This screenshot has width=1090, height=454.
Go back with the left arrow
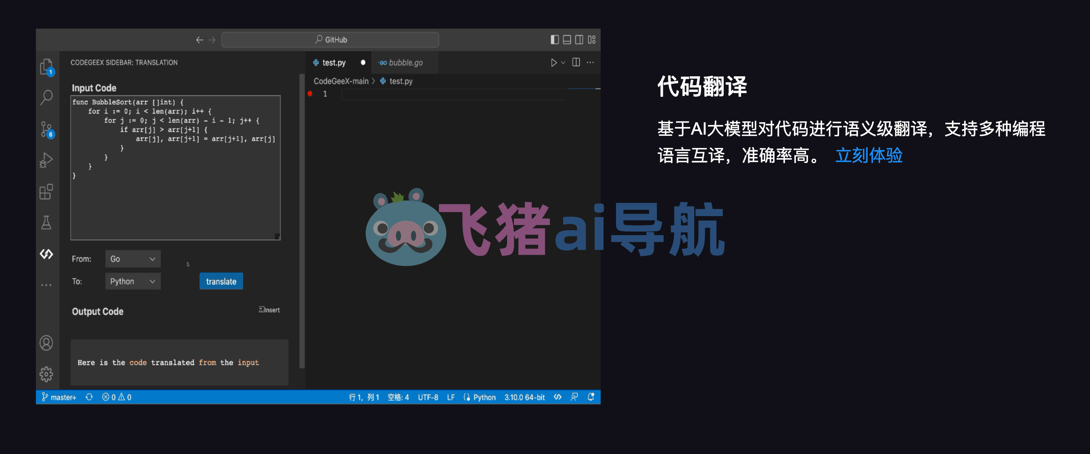[199, 40]
